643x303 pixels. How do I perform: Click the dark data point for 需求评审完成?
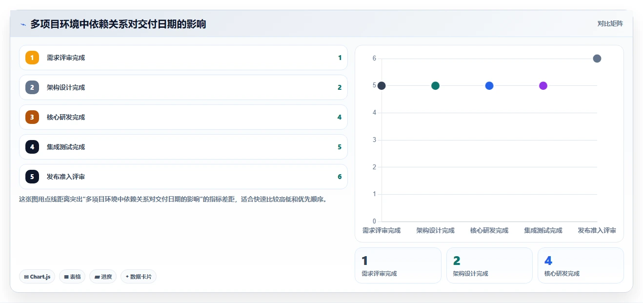(x=382, y=86)
